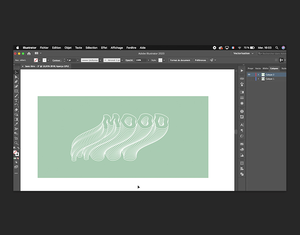Select the Rectangle tool

(x=16, y=91)
